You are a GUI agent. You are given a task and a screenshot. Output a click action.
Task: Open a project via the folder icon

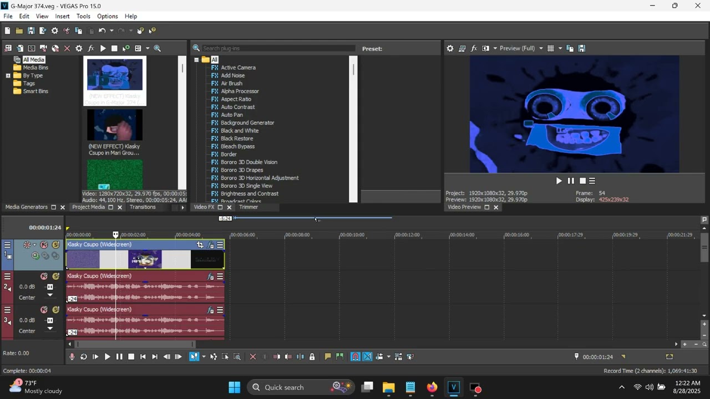(x=19, y=31)
